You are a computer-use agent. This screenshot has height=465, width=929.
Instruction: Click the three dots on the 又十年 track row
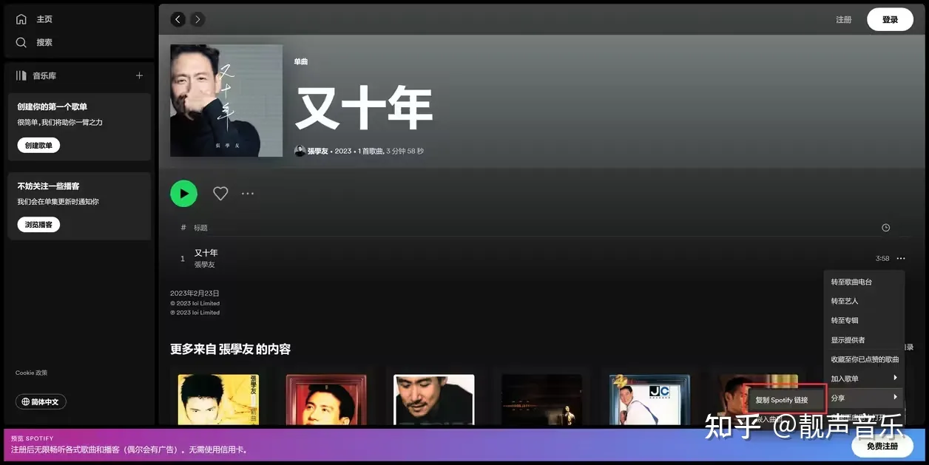[x=900, y=259]
